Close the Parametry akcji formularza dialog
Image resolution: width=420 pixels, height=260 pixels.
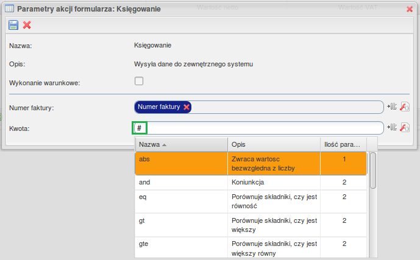pos(409,9)
